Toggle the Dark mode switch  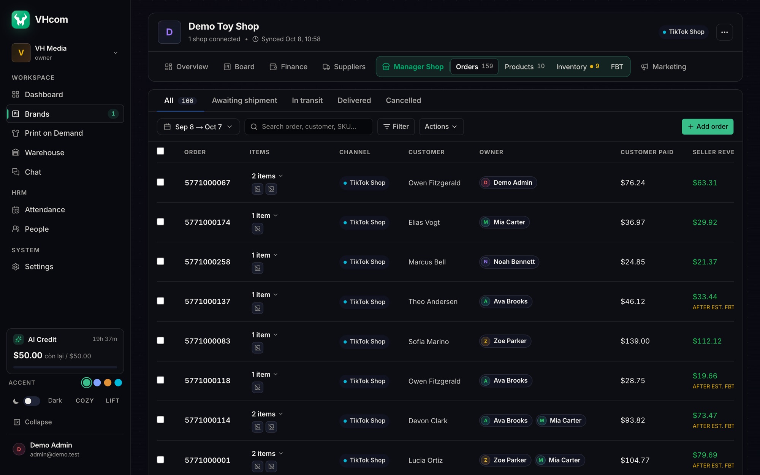(x=32, y=401)
